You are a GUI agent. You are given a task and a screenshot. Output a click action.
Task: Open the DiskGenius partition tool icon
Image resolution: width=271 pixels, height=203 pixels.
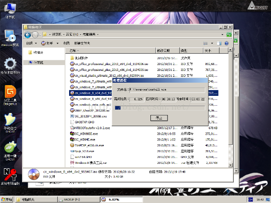[10, 95]
